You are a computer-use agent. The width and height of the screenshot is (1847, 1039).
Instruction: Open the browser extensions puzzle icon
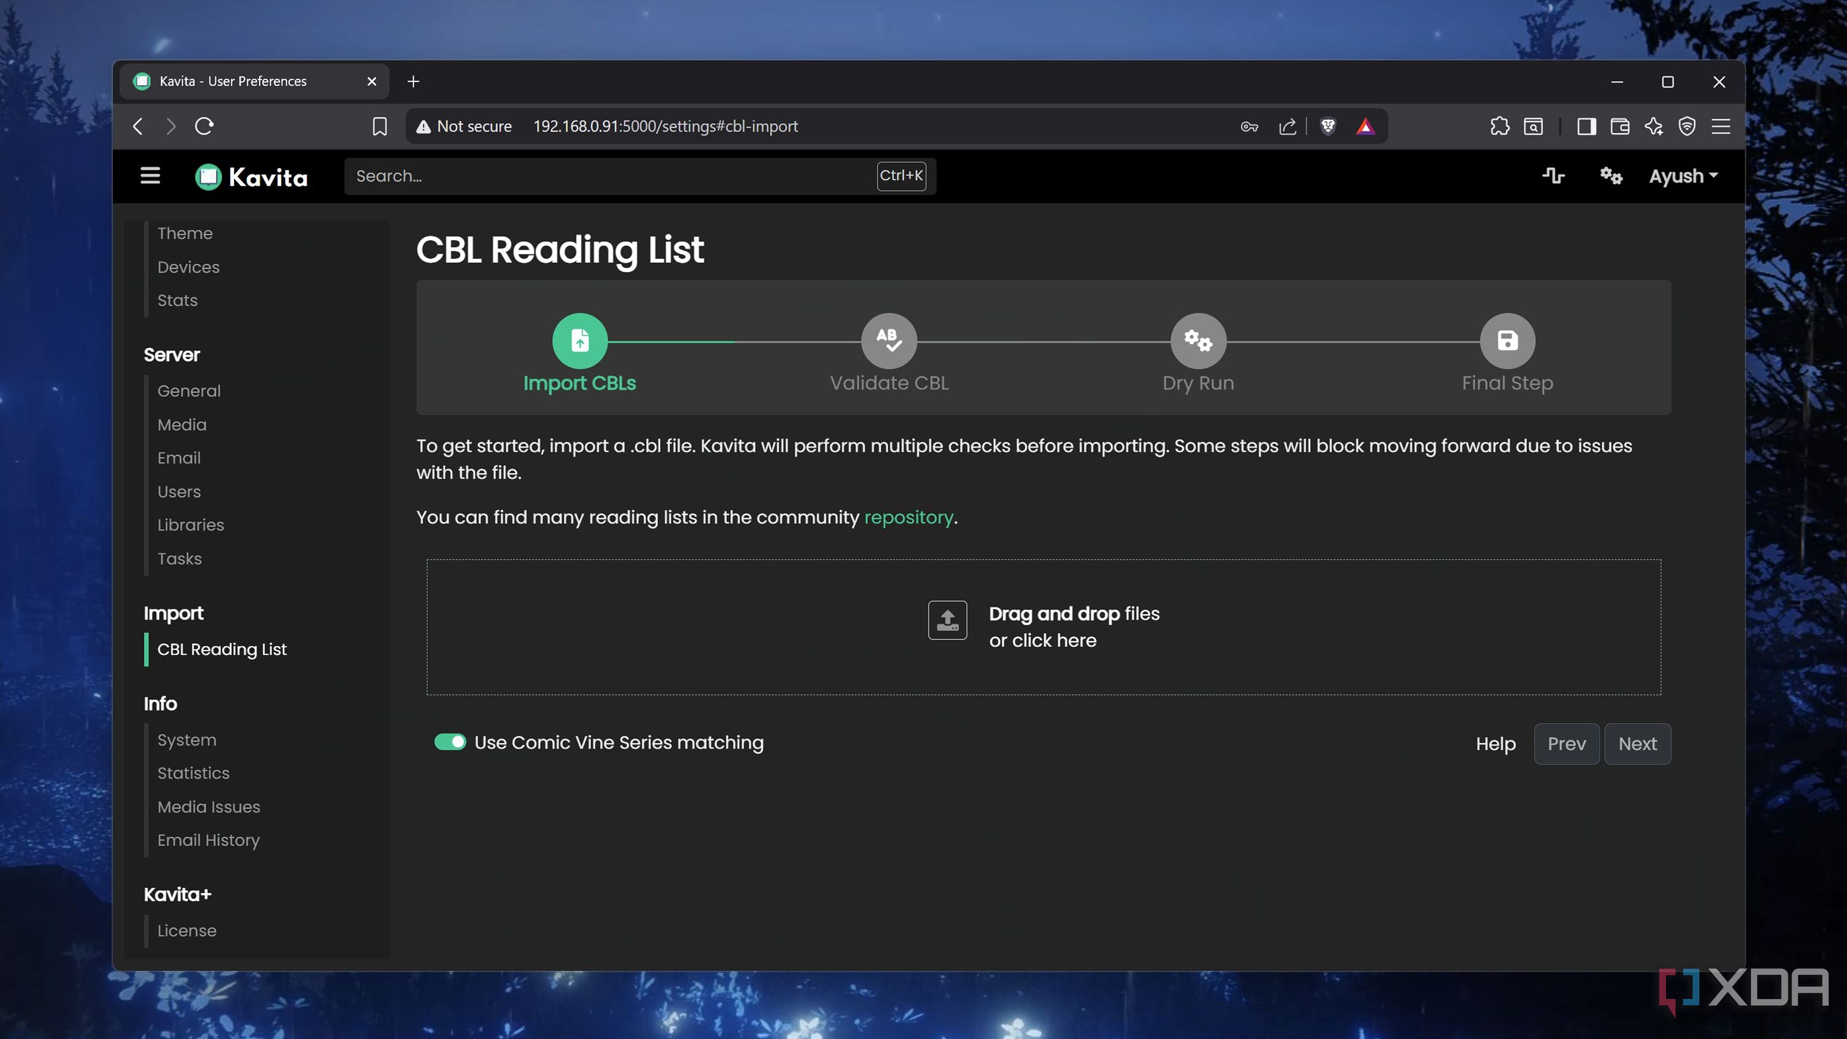(1499, 126)
